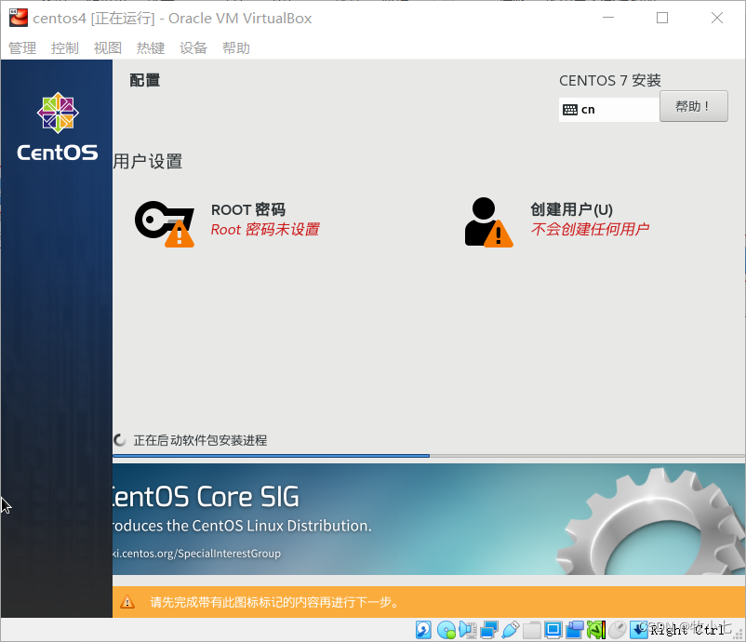Click the display settings status icon
Screen dimensions: 746x642
pyautogui.click(x=553, y=630)
